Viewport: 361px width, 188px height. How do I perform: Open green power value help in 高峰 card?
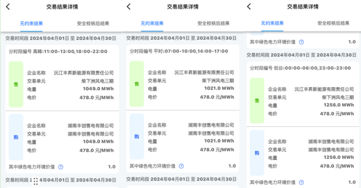pyautogui.click(x=61, y=167)
